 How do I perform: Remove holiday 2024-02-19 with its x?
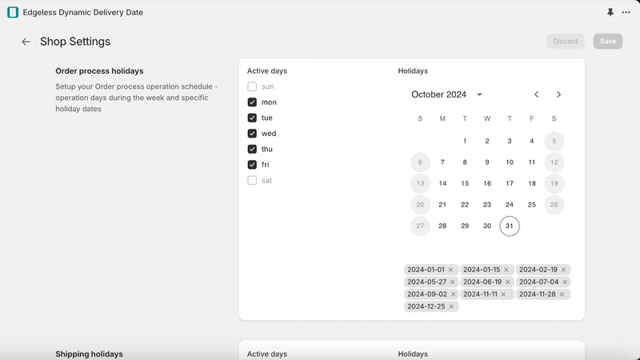point(563,270)
